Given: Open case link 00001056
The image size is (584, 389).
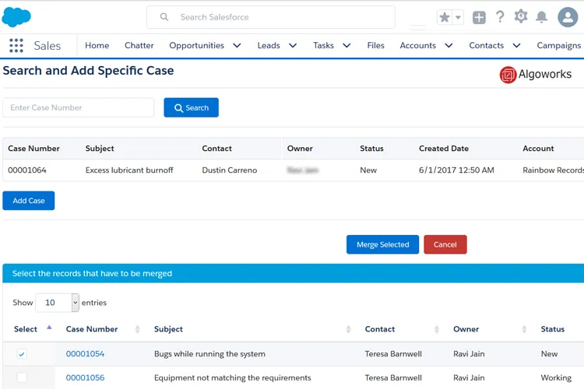Looking at the screenshot, I should click(x=86, y=377).
